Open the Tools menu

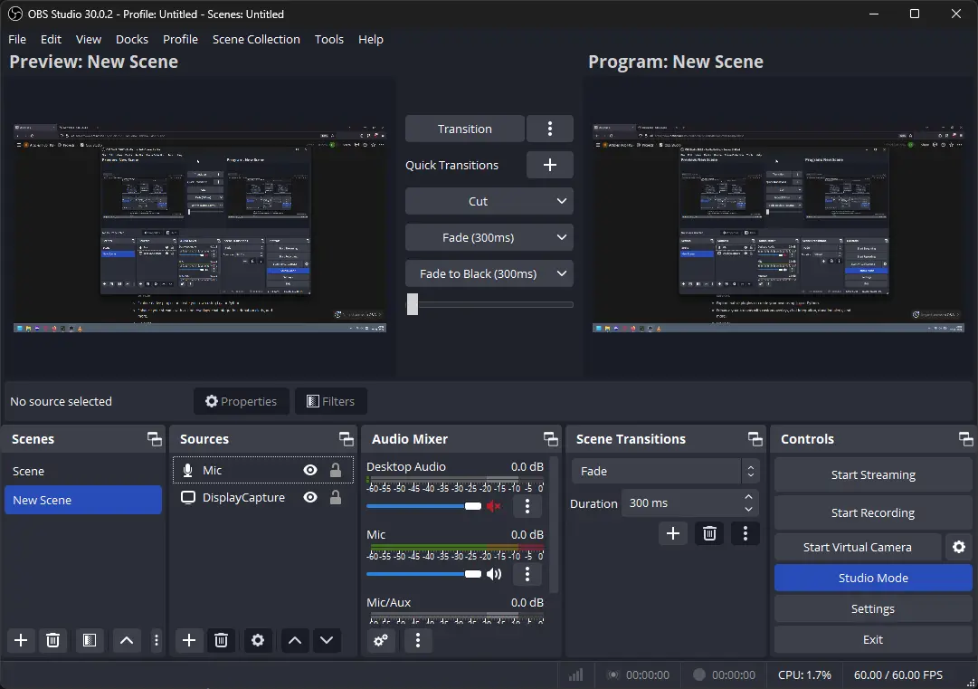point(329,39)
